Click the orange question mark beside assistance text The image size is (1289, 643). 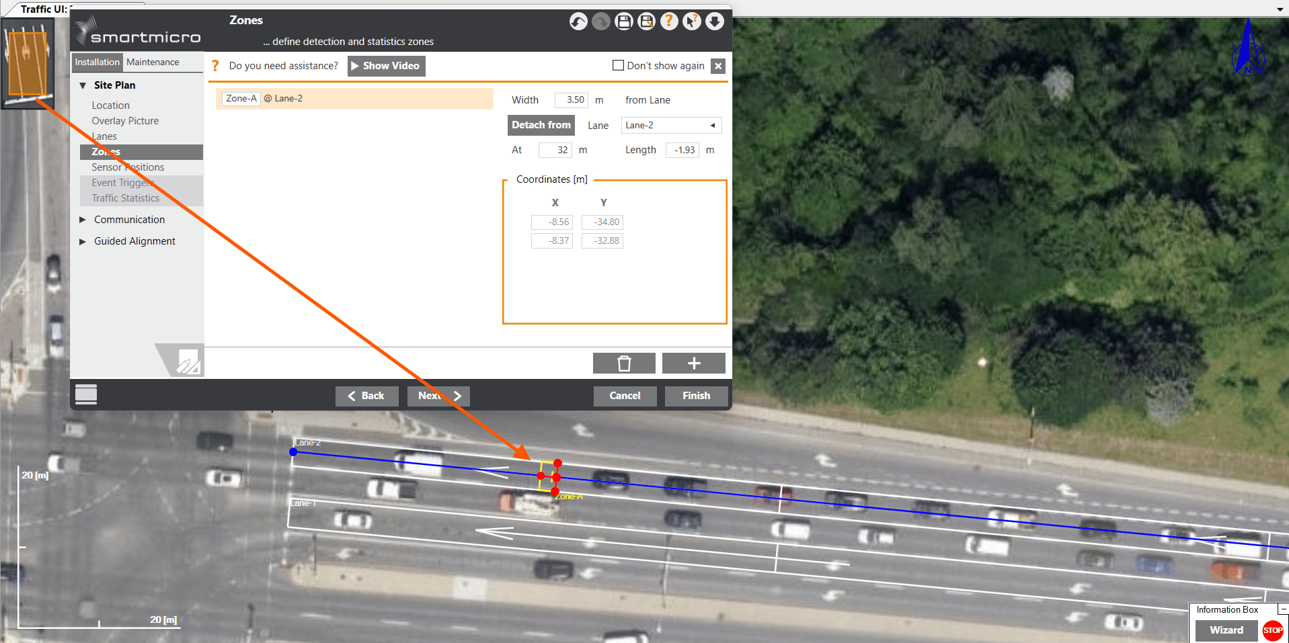point(215,66)
